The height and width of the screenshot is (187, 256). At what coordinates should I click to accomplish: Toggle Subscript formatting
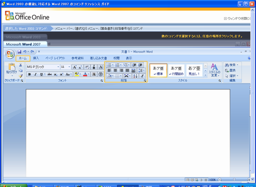coord(55,74)
